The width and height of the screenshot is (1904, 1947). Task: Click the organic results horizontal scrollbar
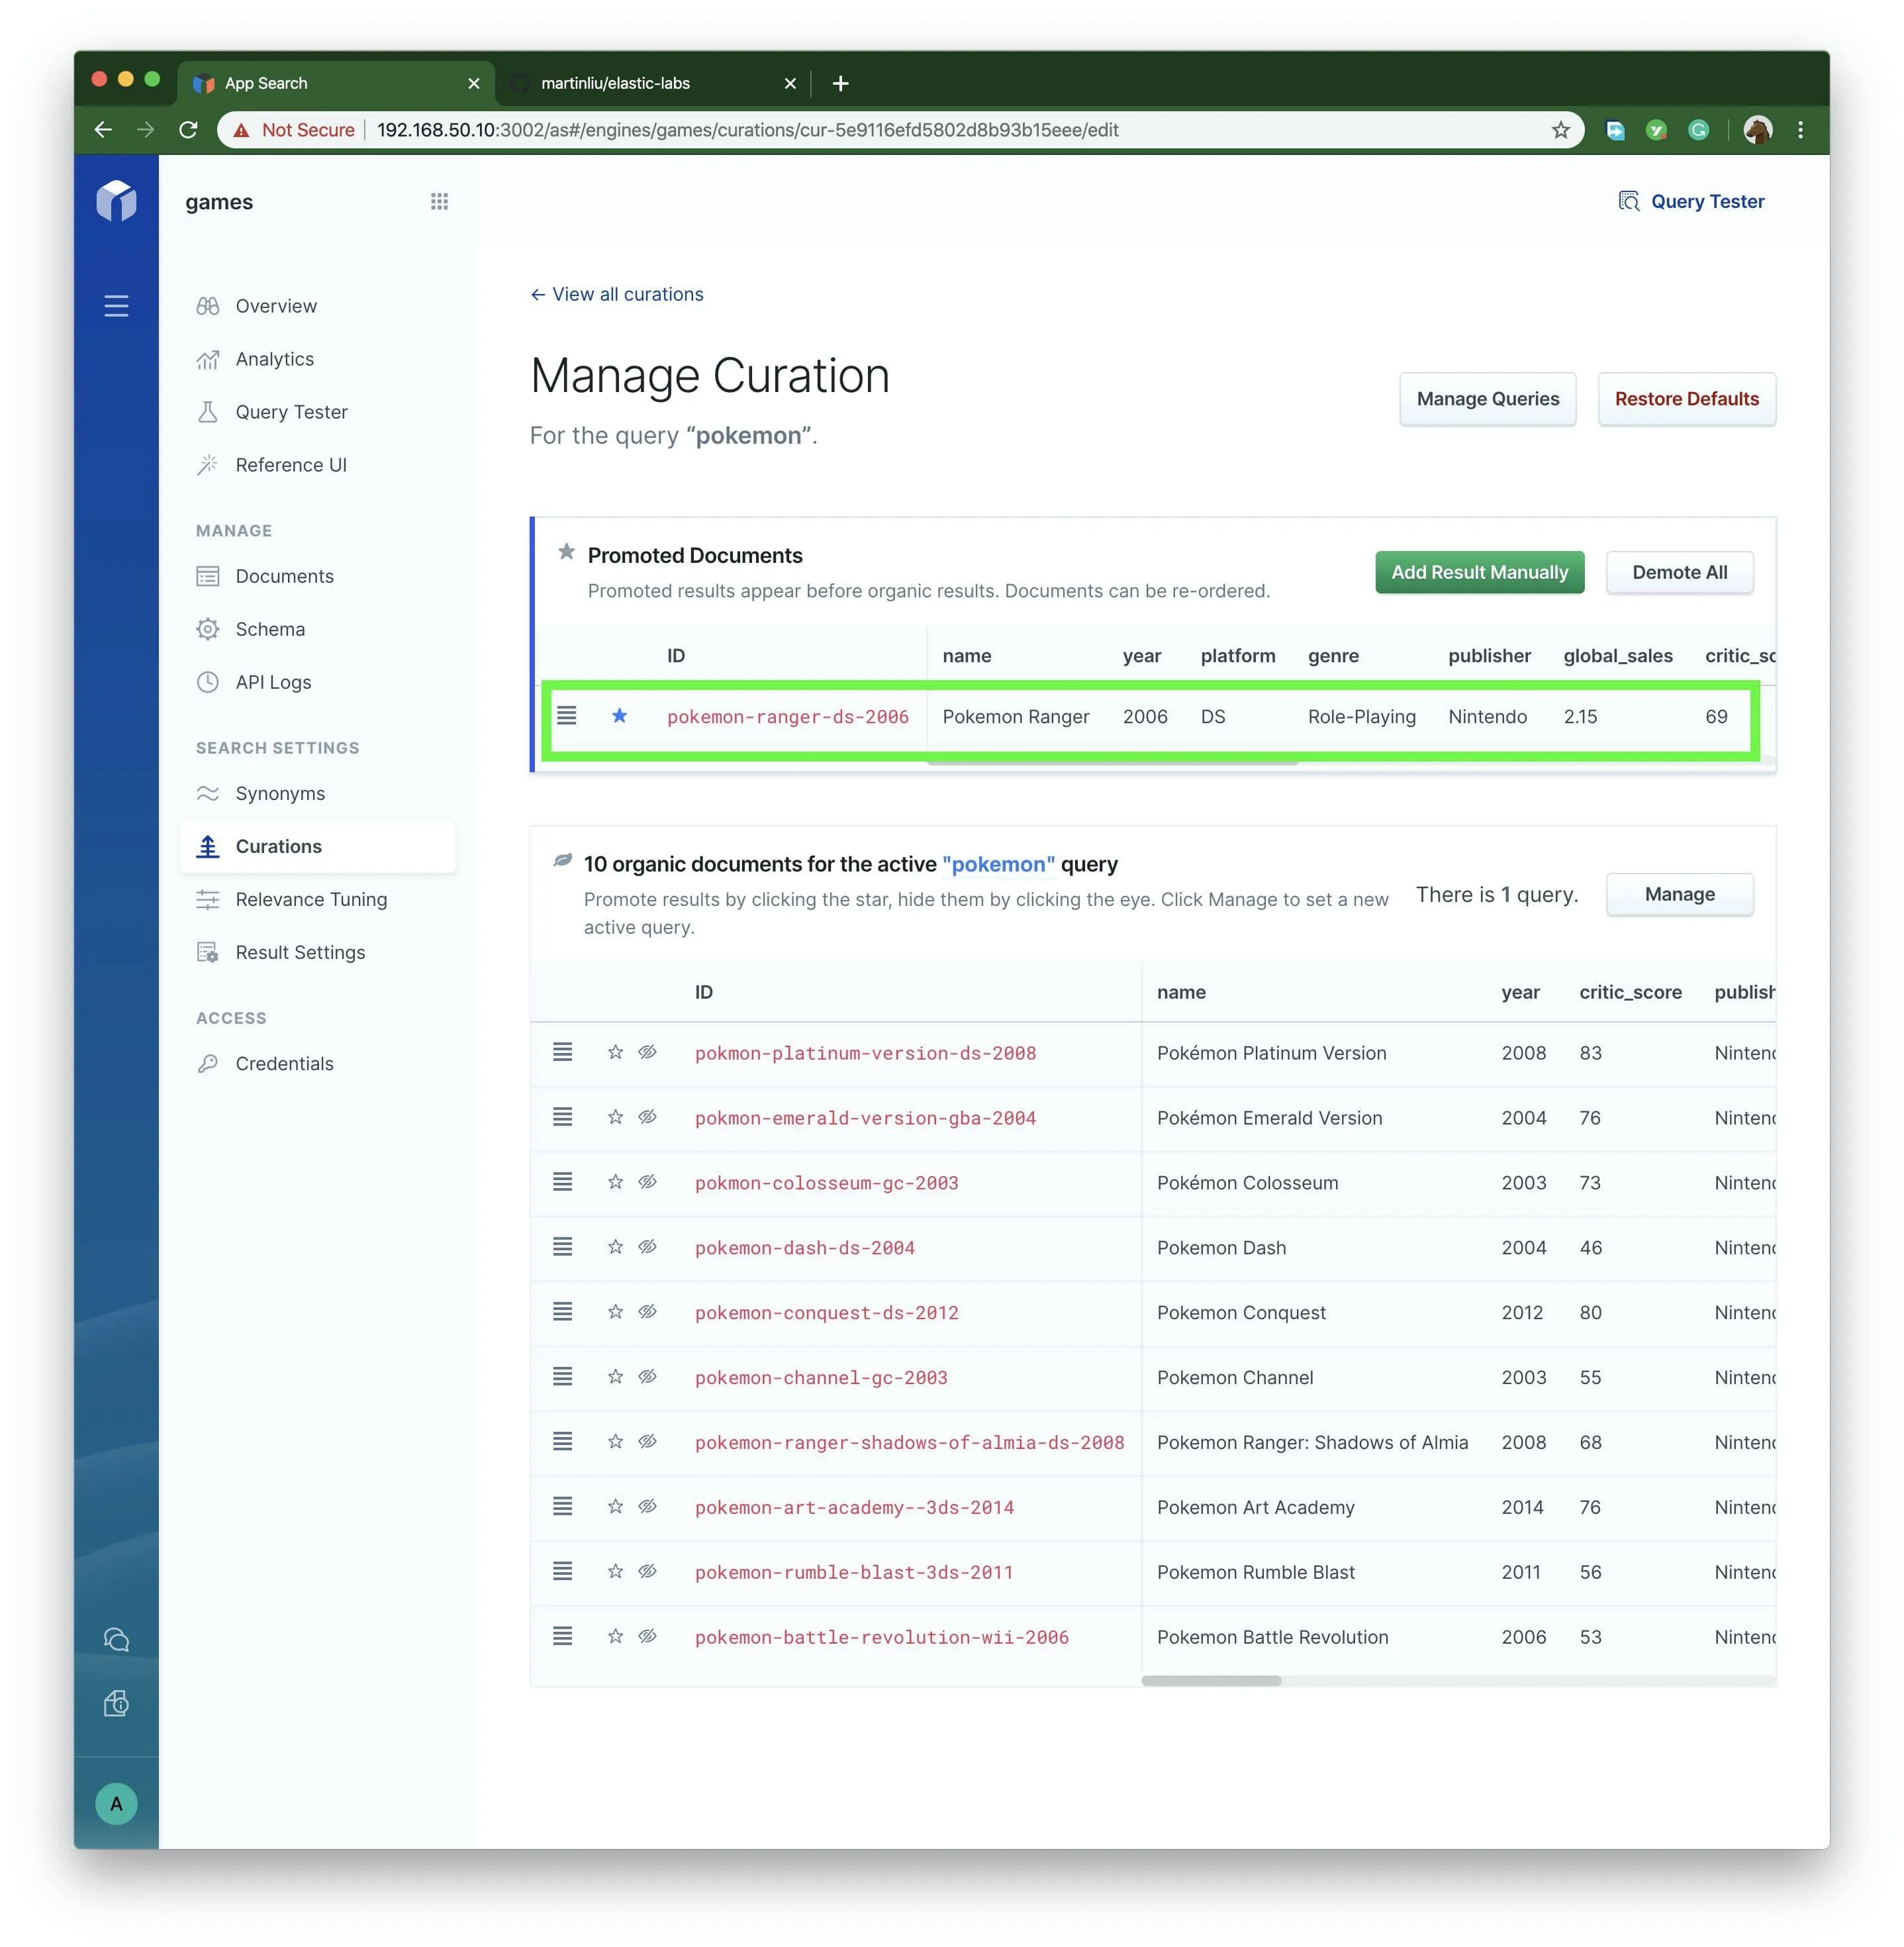pyautogui.click(x=1211, y=1680)
